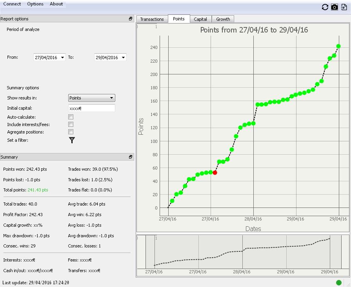Viewport: 351px width, 287px height.
Task: Click the red losing trade point
Action: click(x=215, y=173)
